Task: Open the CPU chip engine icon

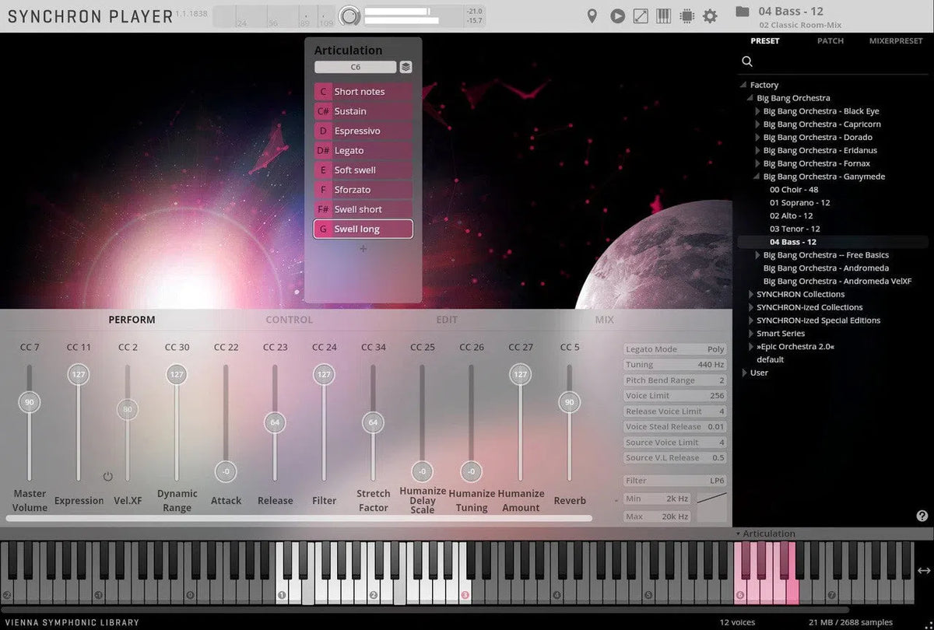Action: pos(686,16)
